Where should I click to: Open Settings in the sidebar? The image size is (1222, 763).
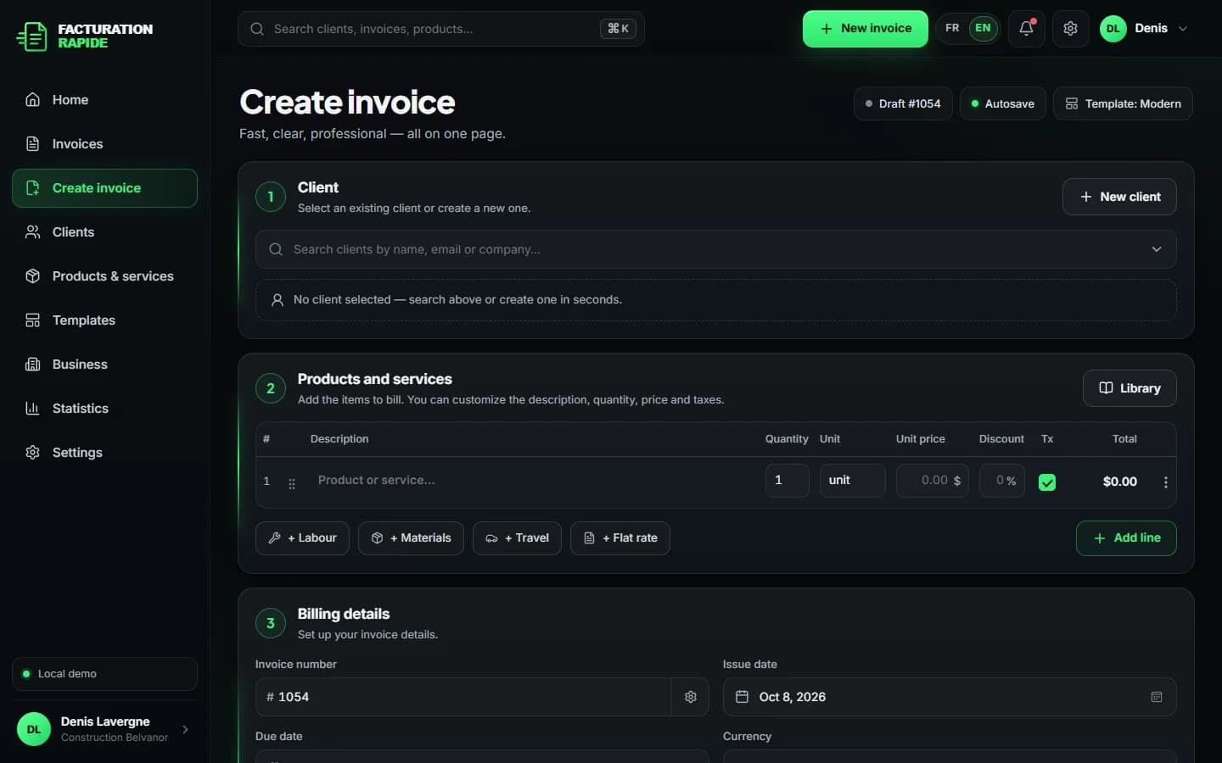[x=104, y=453]
